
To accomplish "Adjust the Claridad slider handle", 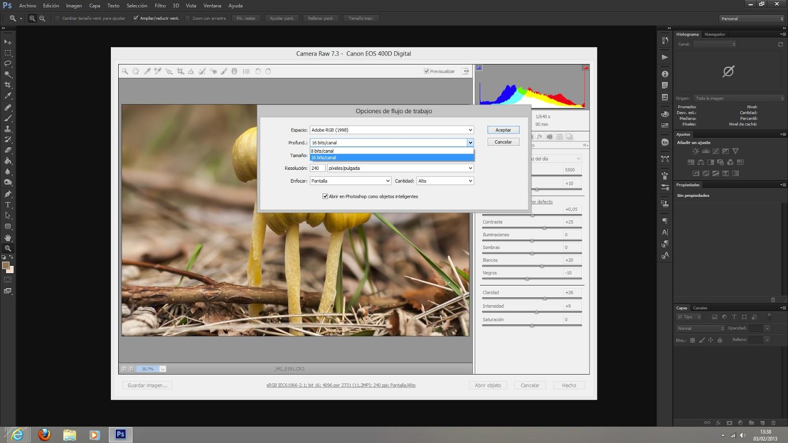I will 545,298.
